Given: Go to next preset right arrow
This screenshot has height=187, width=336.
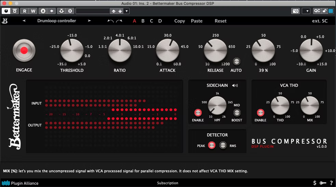Looking at the screenshot, I should (89, 21).
